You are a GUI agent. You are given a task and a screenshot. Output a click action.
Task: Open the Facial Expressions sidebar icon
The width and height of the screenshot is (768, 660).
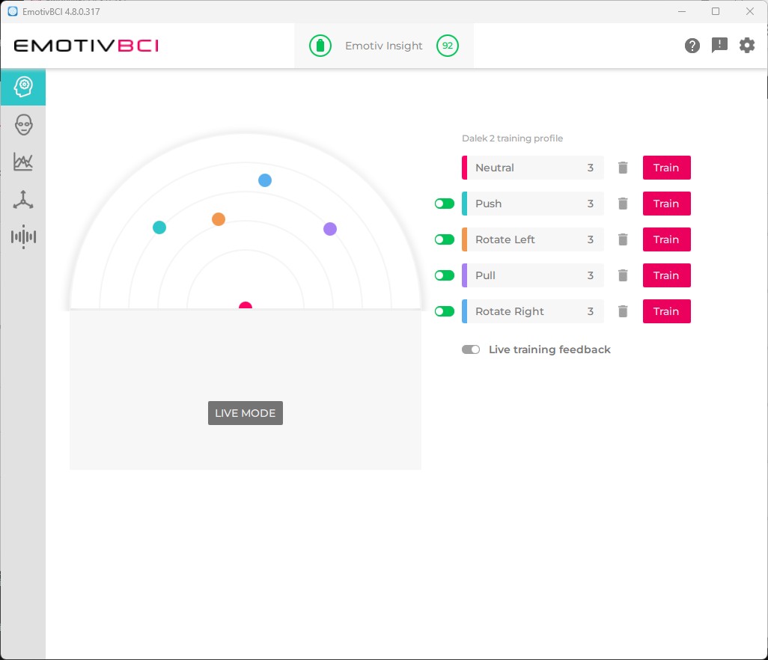click(23, 125)
